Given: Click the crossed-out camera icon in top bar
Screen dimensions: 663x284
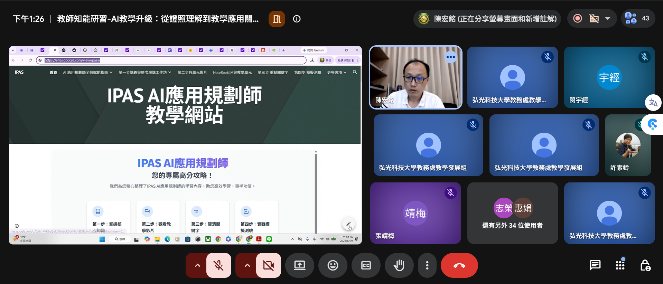Looking at the screenshot, I should pyautogui.click(x=594, y=19).
